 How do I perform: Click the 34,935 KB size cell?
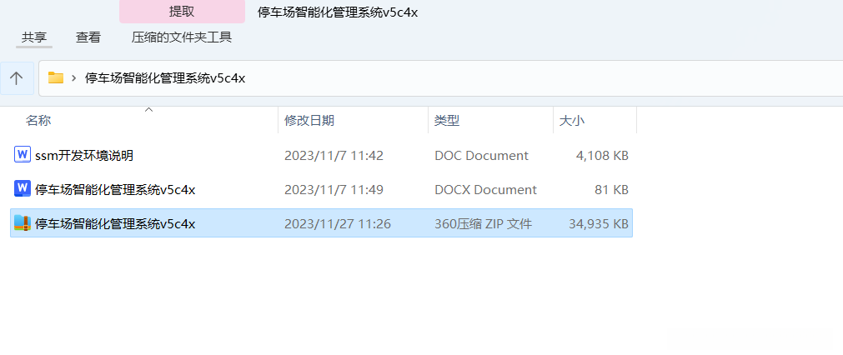point(599,223)
